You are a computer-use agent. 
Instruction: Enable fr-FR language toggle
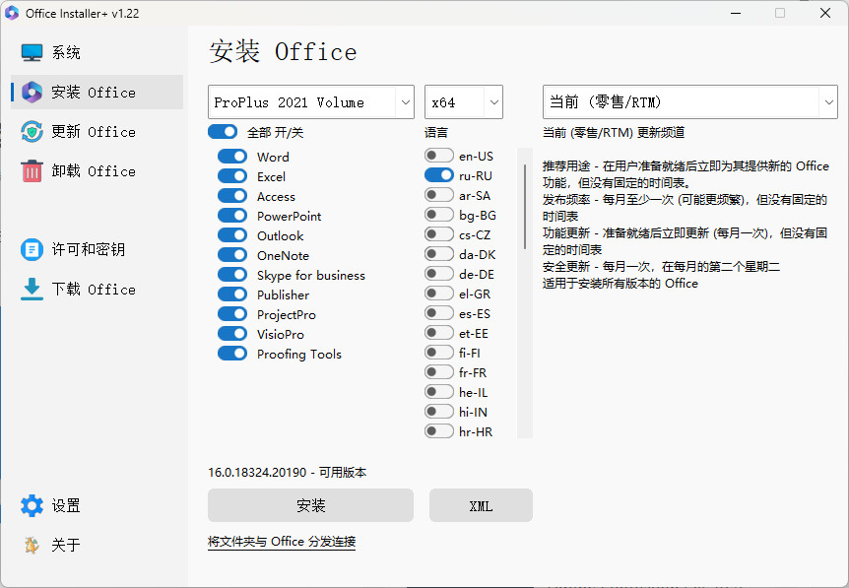tap(439, 372)
